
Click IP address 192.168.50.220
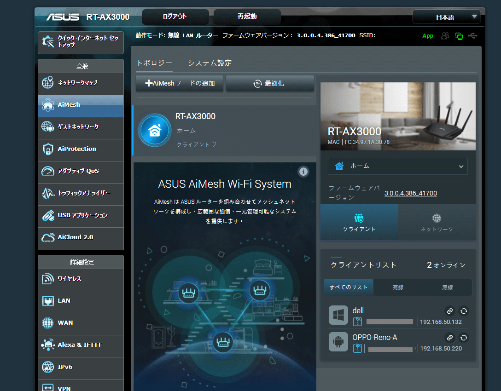441,349
